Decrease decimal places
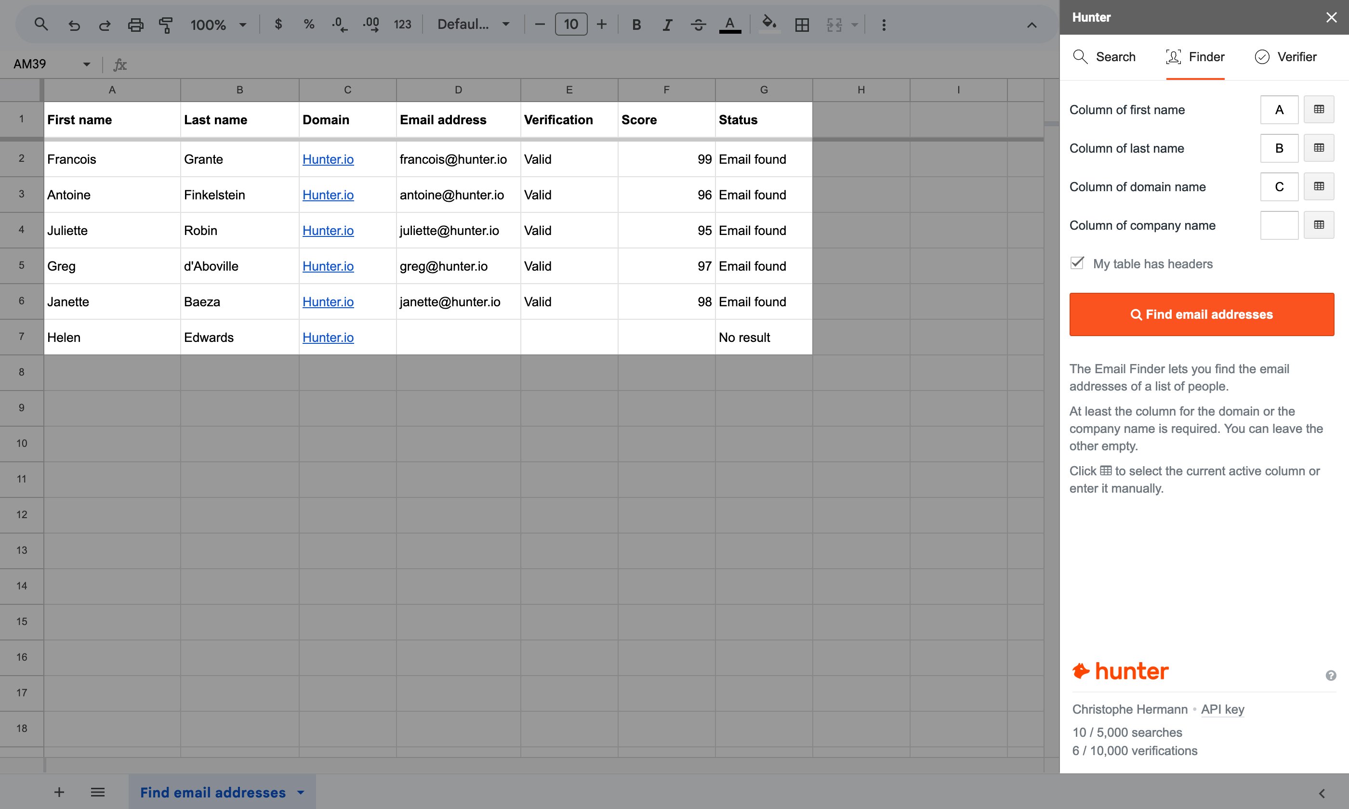 pyautogui.click(x=339, y=25)
